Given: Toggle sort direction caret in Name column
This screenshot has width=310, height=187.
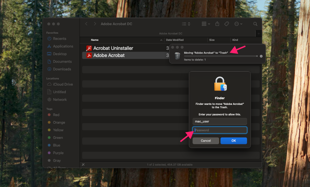Looking at the screenshot, I should pyautogui.click(x=161, y=40).
